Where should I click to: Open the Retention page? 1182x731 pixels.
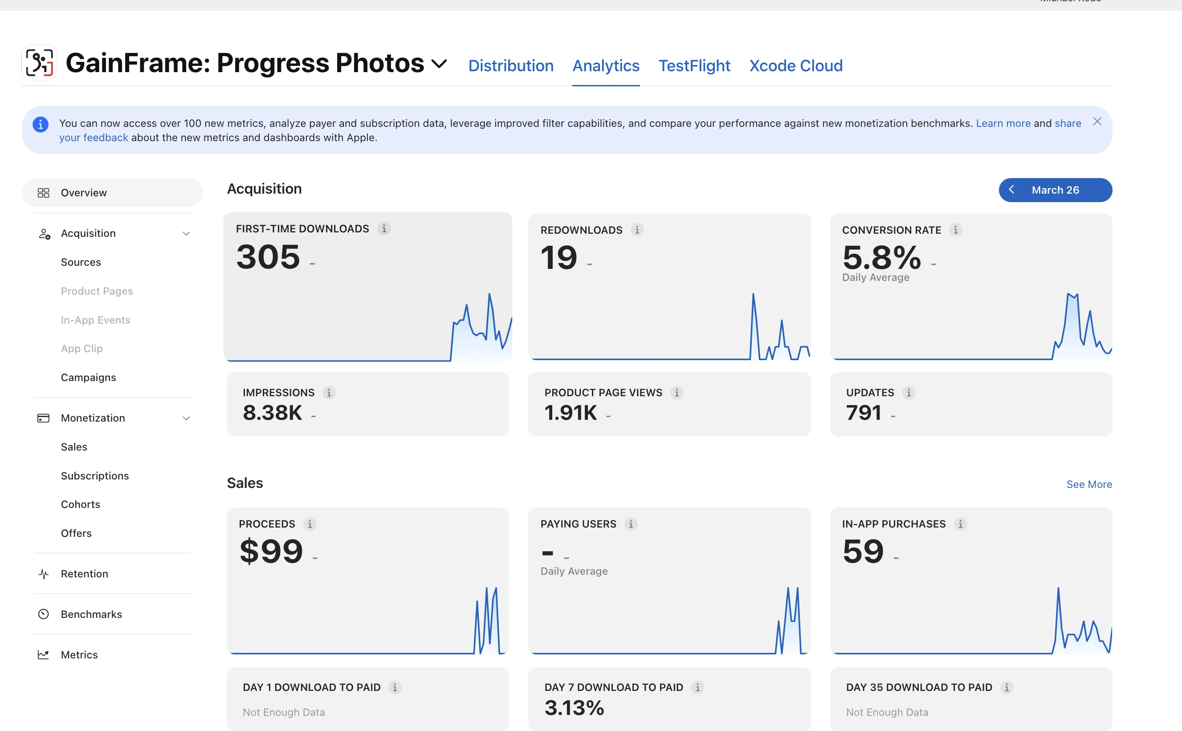(x=84, y=574)
